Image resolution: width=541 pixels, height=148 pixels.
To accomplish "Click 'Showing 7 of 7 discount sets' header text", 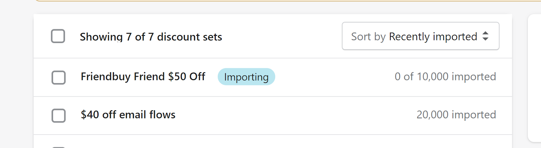I will point(151,37).
